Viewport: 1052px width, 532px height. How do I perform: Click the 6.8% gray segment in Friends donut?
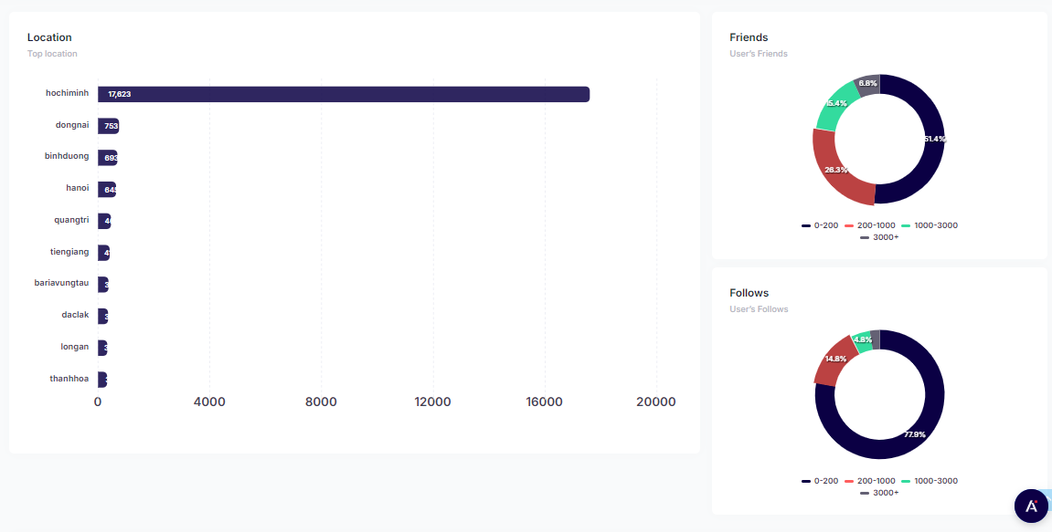click(x=868, y=85)
